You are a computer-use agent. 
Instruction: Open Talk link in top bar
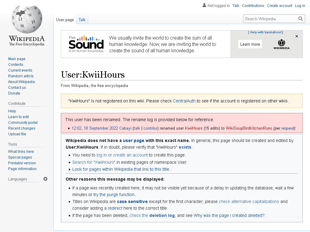point(236,5)
